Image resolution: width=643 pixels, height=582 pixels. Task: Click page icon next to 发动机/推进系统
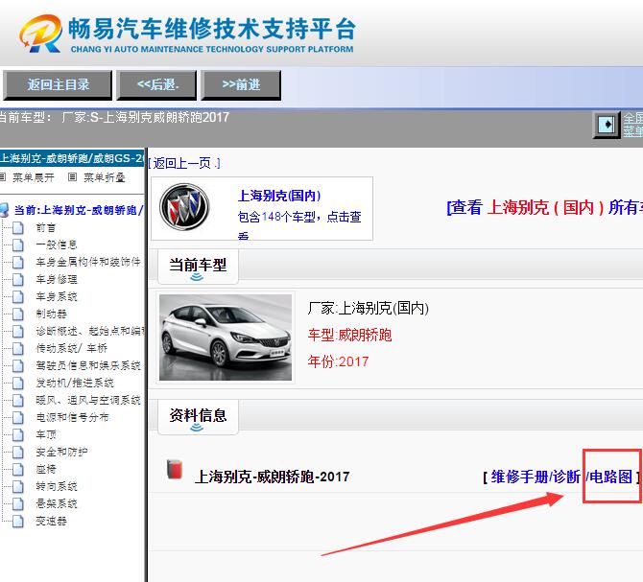[17, 383]
